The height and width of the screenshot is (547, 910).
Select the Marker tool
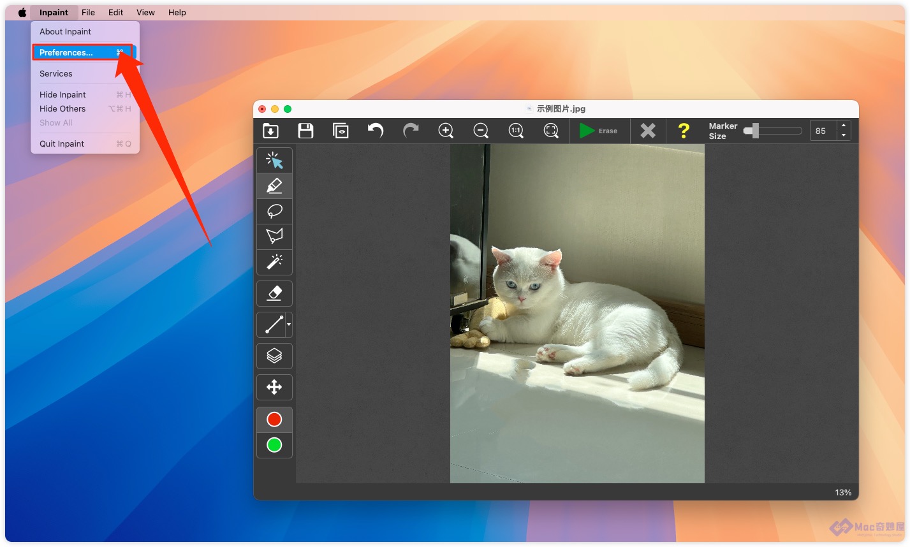tap(274, 186)
